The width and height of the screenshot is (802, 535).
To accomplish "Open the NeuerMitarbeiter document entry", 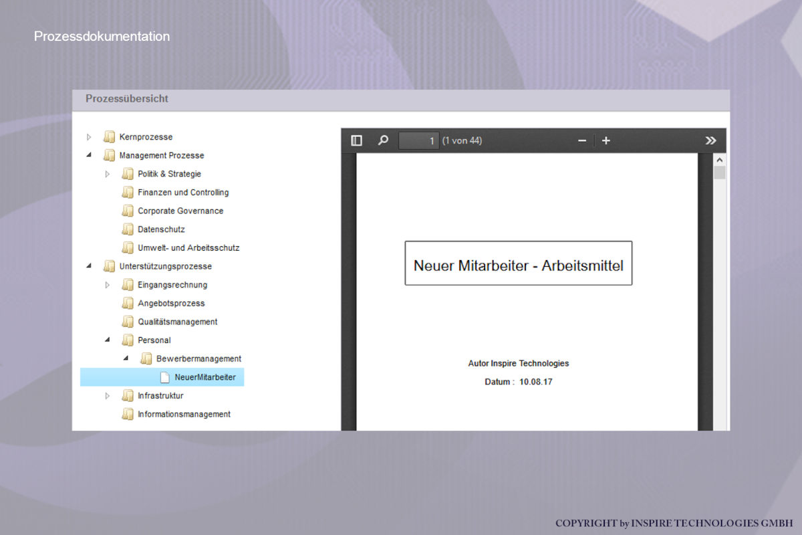I will tap(205, 377).
